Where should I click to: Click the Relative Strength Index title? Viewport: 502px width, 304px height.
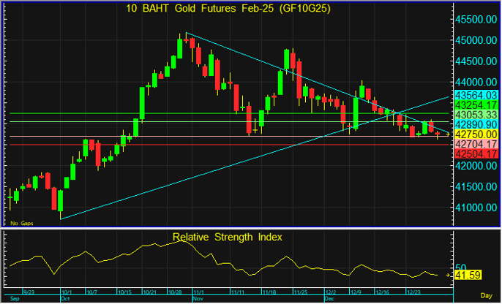[228, 237]
